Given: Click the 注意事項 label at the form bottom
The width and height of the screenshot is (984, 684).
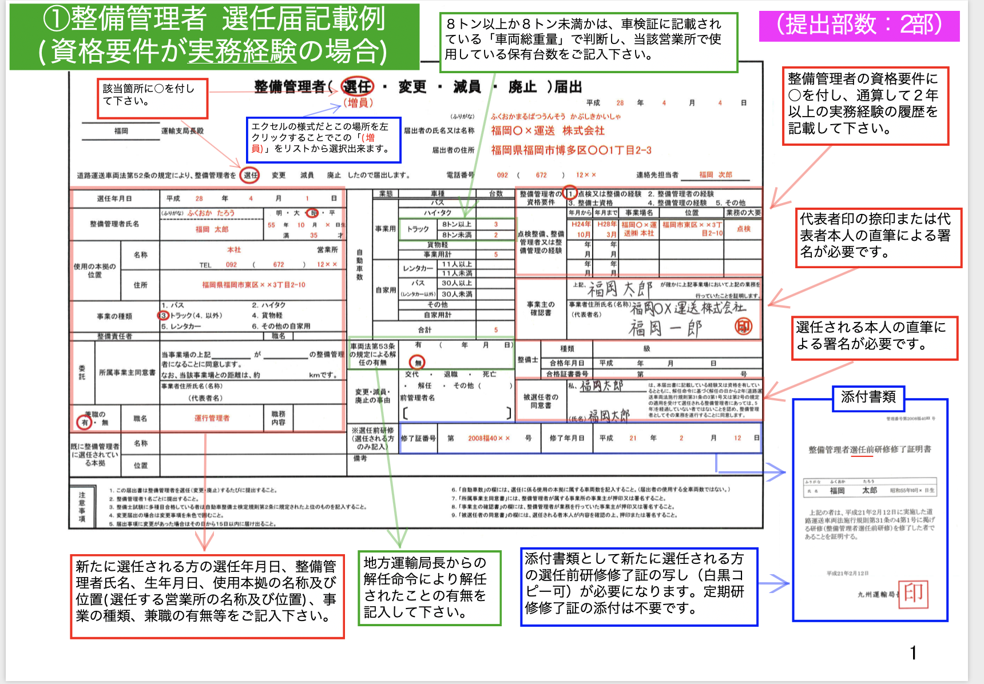Looking at the screenshot, I should pos(82,507).
